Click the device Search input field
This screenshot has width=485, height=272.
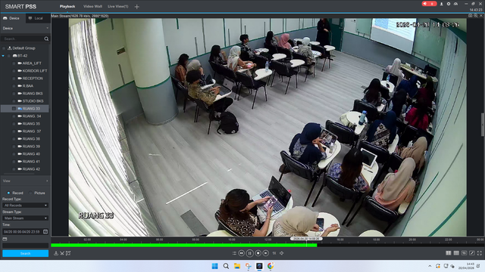click(23, 39)
